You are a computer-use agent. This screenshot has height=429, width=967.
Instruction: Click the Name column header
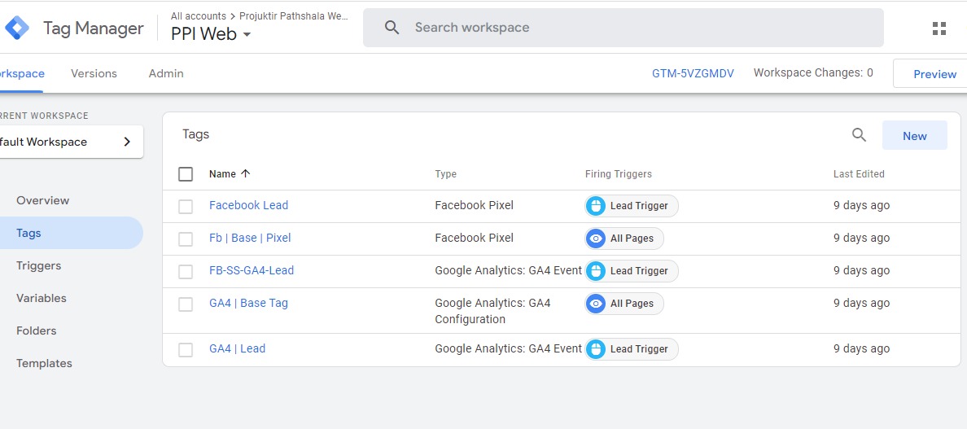(x=223, y=174)
